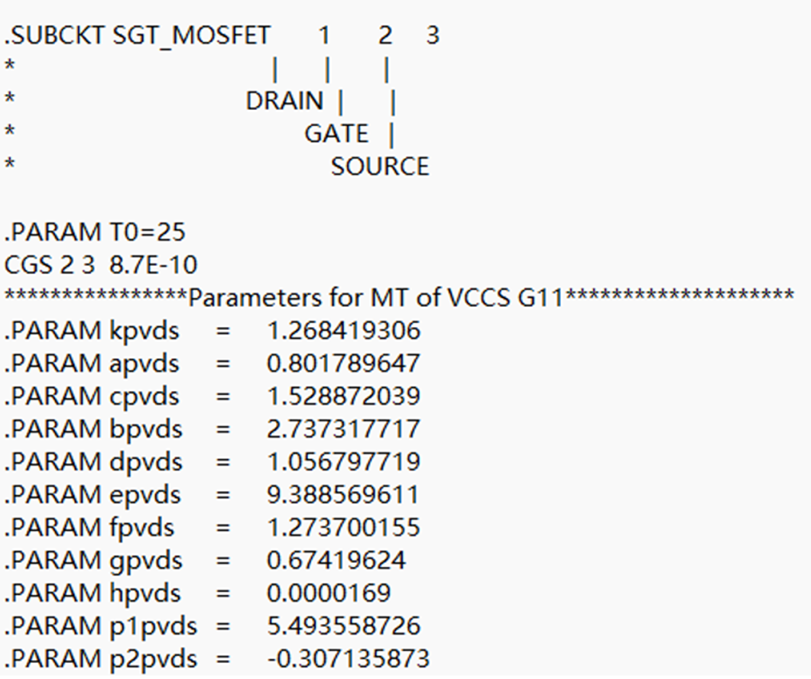This screenshot has width=811, height=679.
Task: Click the gpvds value 0.67419624
Action: [336, 561]
